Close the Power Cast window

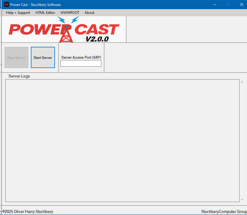(242, 4)
